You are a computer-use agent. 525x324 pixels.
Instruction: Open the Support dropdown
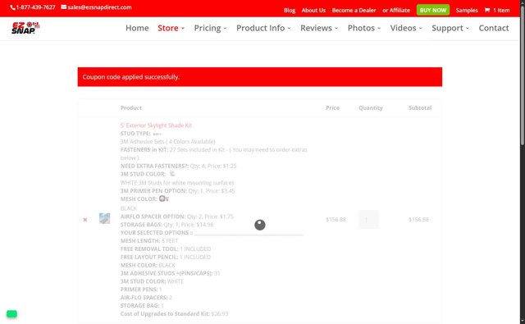coord(450,28)
